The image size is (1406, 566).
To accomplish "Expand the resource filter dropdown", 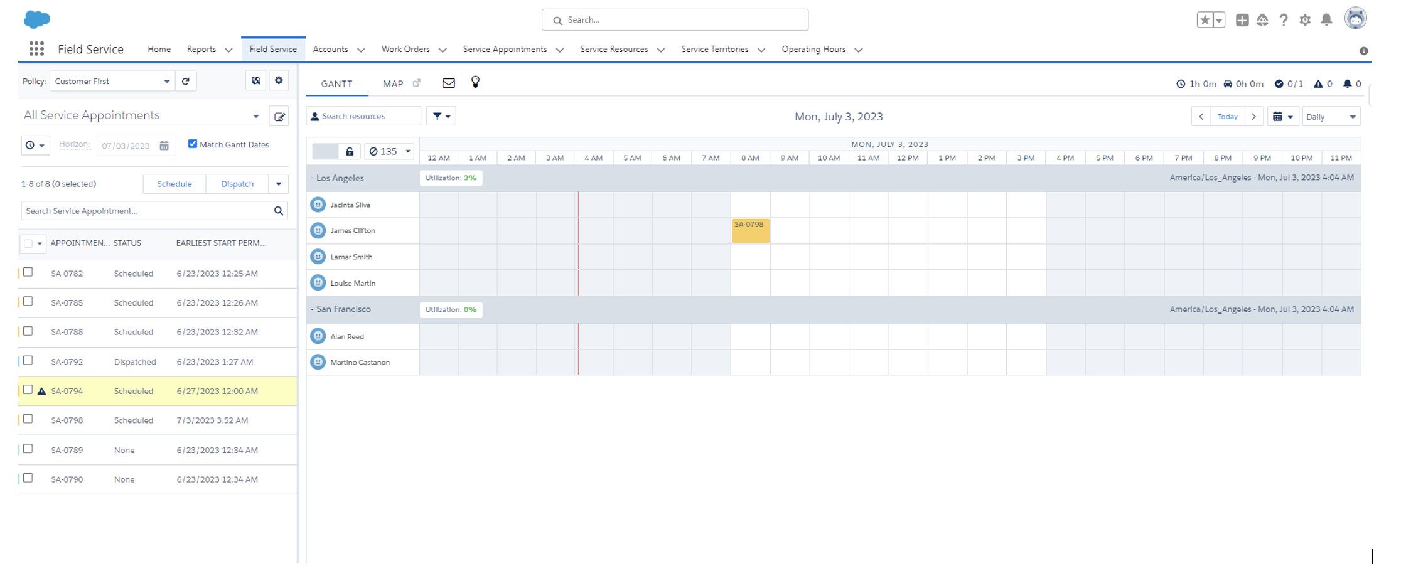I will coord(441,116).
